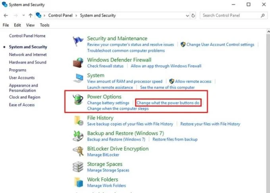Click View amount of RAM and processor speed
This screenshot has width=270, height=193.
(125, 81)
